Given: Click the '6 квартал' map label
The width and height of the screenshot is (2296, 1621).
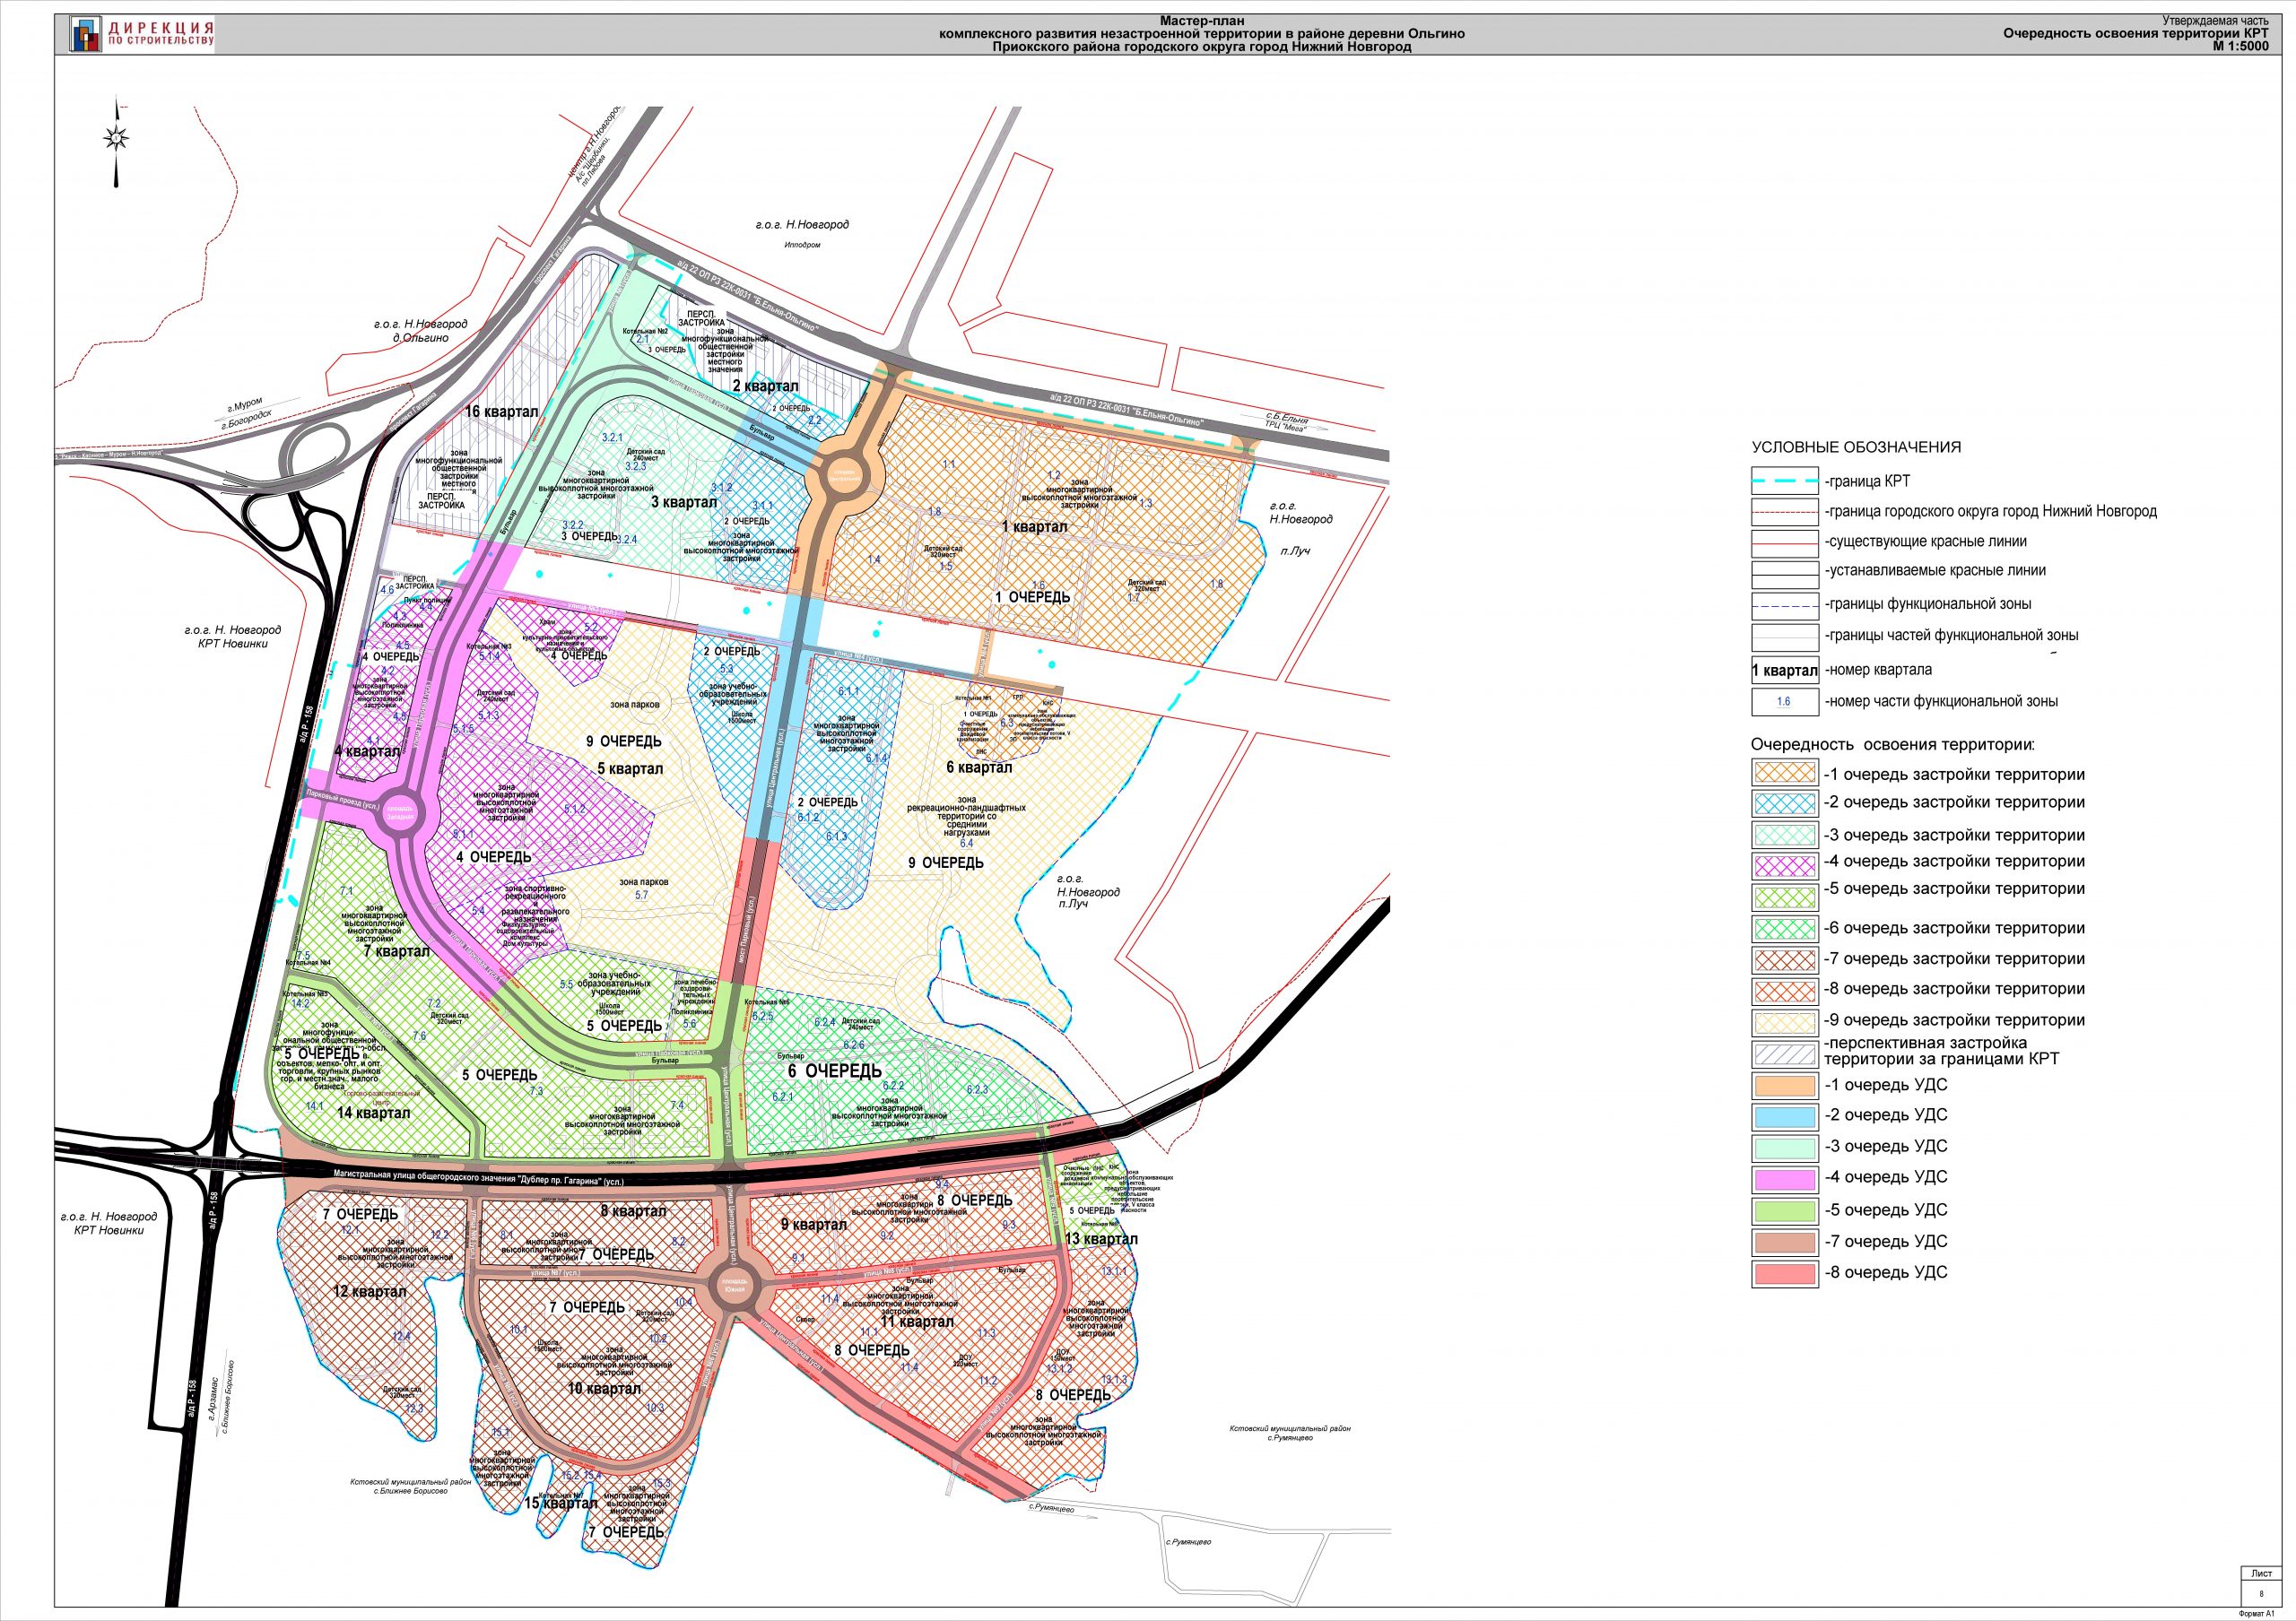Looking at the screenshot, I should pyautogui.click(x=979, y=767).
